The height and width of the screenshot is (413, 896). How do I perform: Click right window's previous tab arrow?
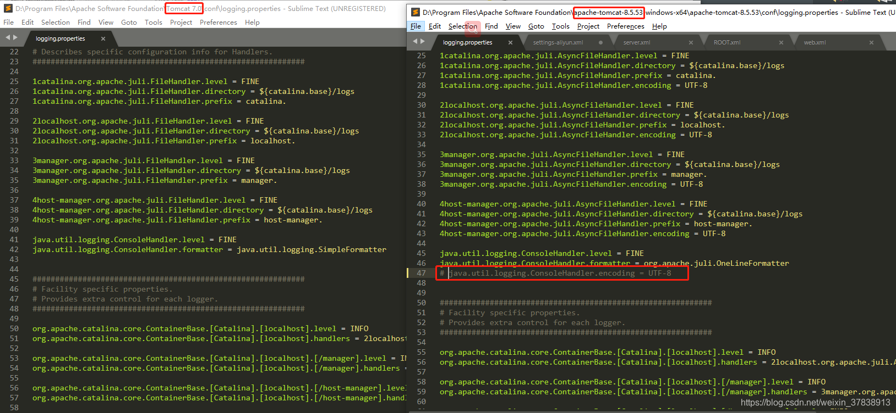(415, 41)
